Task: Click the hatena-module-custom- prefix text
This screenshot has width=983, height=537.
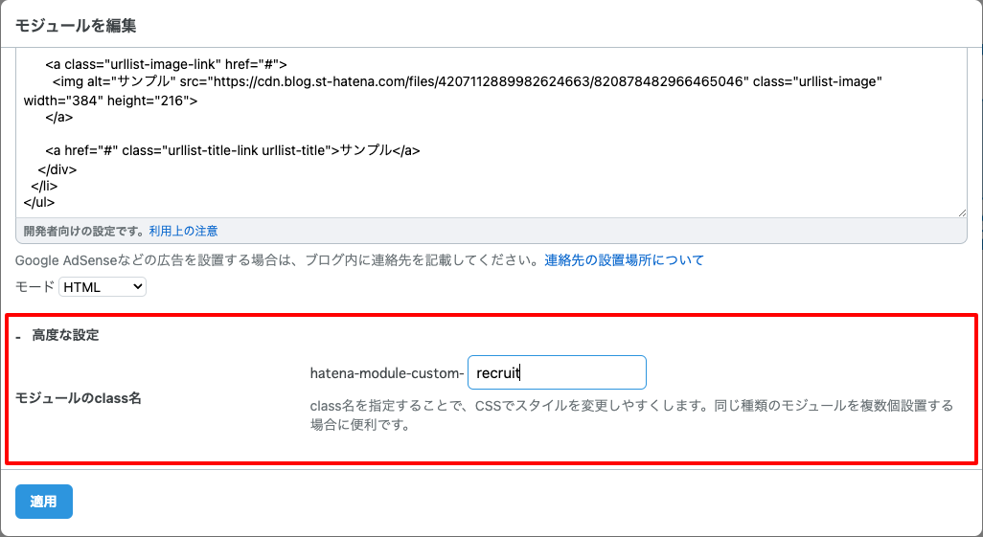Action: tap(387, 373)
